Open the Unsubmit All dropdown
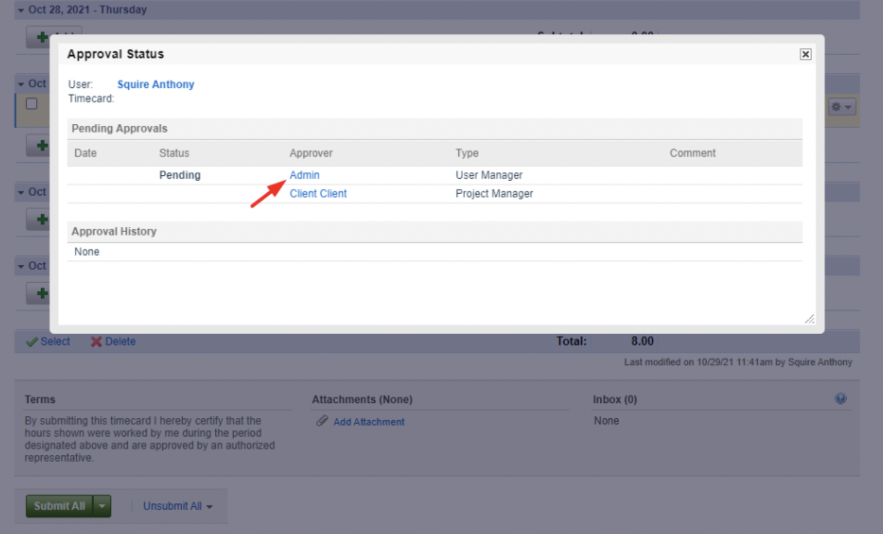 click(177, 506)
